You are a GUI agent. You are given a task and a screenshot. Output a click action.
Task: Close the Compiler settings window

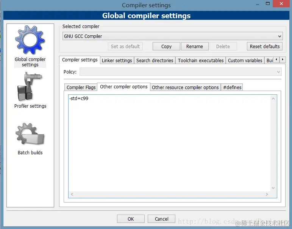pyautogui.click(x=281, y=3)
